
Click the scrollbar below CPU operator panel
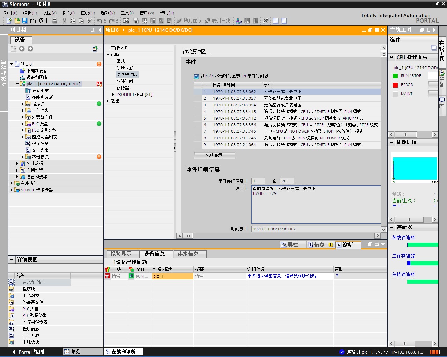[x=413, y=135]
